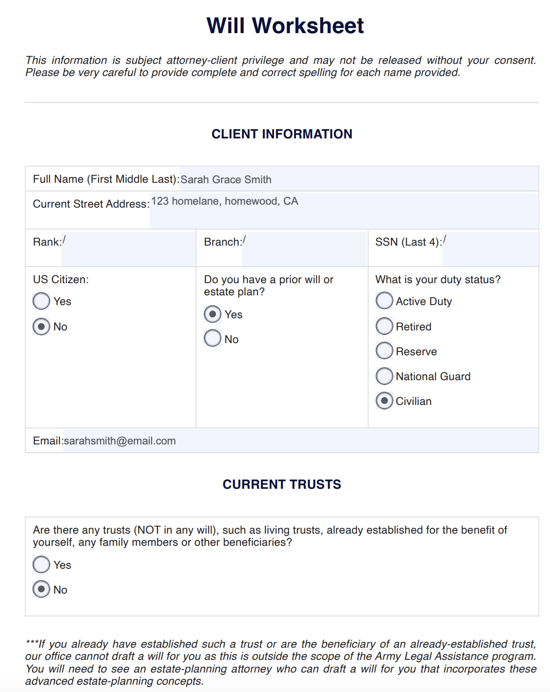Click the CLIENT INFORMATION heading
550x692 pixels.
tap(282, 134)
